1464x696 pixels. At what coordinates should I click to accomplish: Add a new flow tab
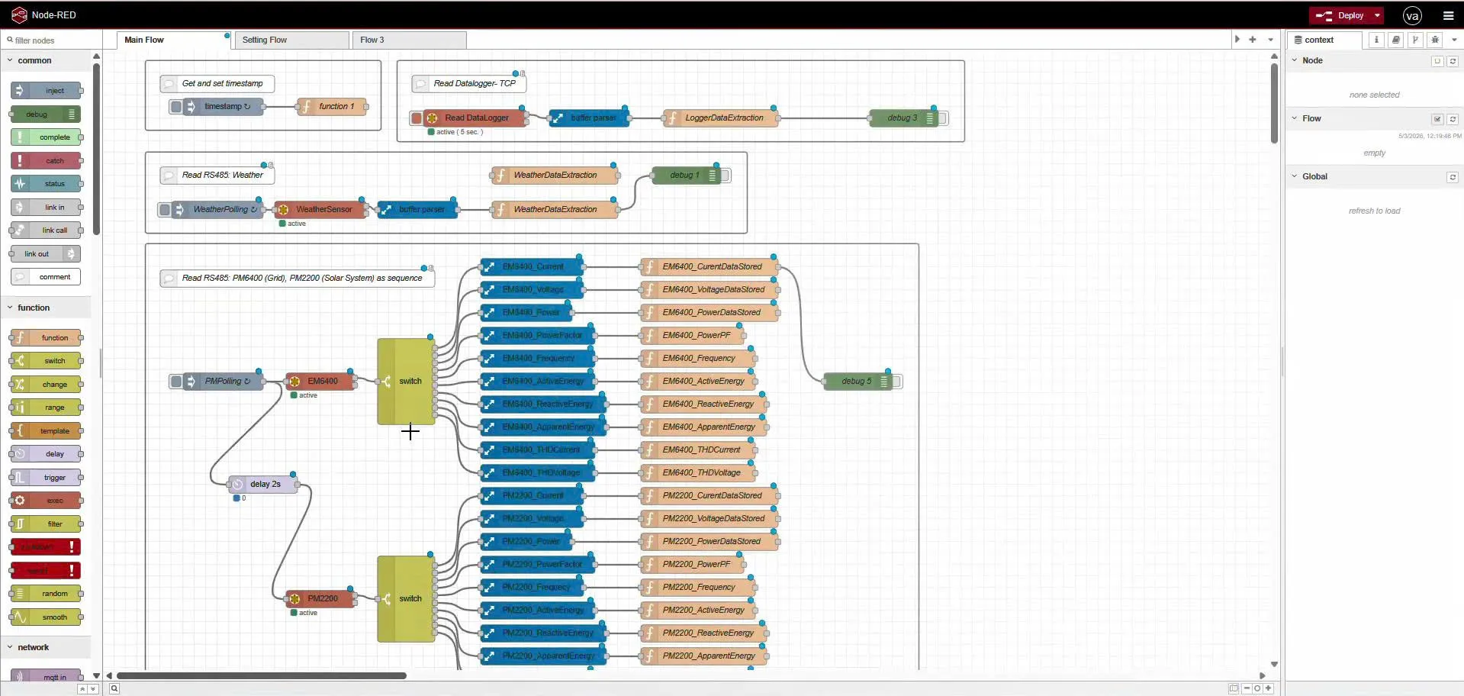pos(1253,40)
